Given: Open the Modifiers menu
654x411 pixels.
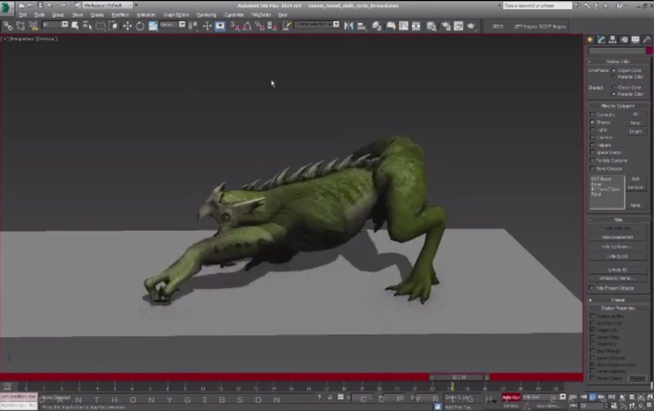Looking at the screenshot, I should (120, 15).
